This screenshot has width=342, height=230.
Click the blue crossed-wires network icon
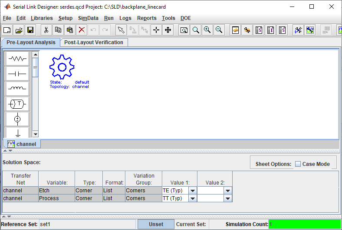point(298,30)
